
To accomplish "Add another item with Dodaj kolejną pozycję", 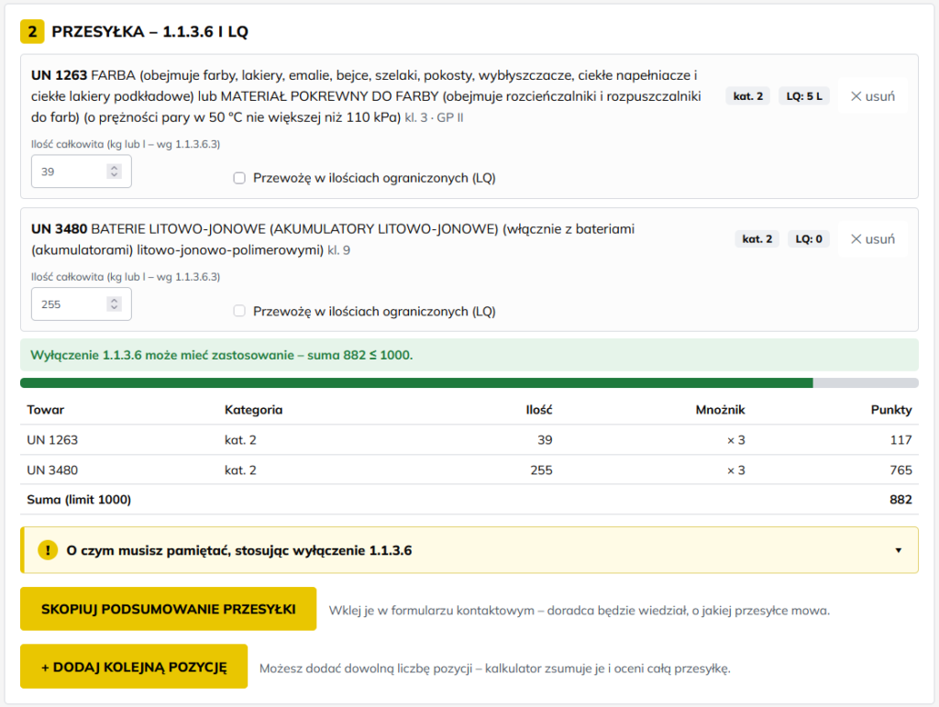I will pos(134,667).
